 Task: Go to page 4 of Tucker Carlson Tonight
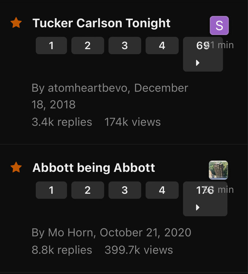(x=162, y=46)
